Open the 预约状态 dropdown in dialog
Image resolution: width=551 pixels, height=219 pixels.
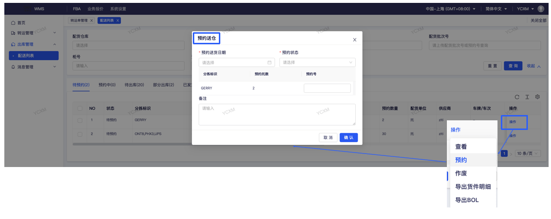click(x=317, y=63)
